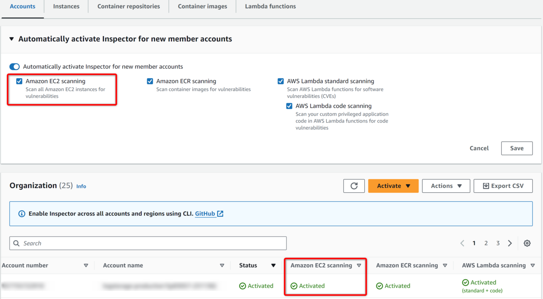The width and height of the screenshot is (543, 299).
Task: Open table preferences gear icon
Action: tap(527, 243)
